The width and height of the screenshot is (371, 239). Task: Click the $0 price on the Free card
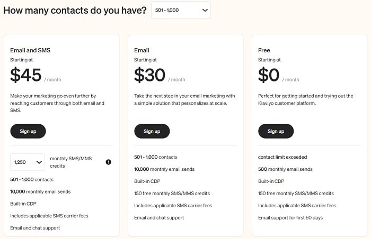pos(269,76)
